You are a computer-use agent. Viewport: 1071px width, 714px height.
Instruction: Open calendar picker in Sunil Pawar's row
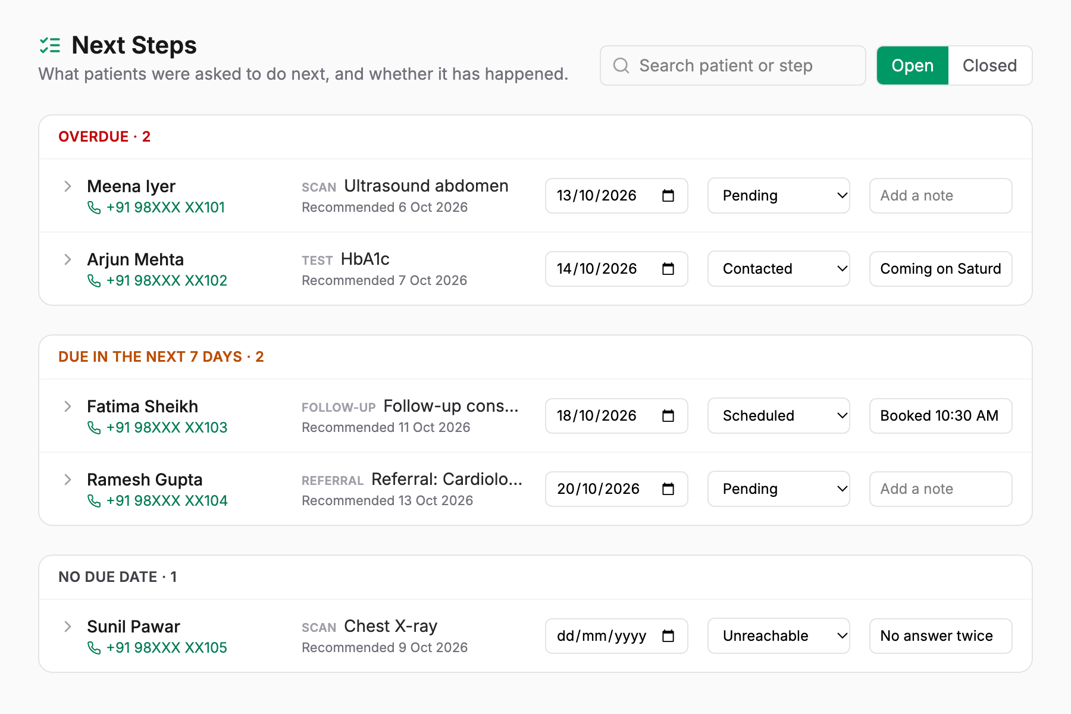(x=668, y=636)
